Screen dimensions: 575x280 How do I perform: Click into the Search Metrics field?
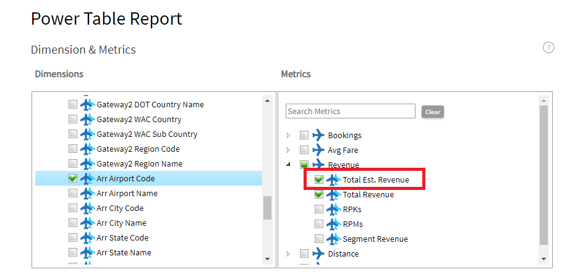pyautogui.click(x=350, y=111)
